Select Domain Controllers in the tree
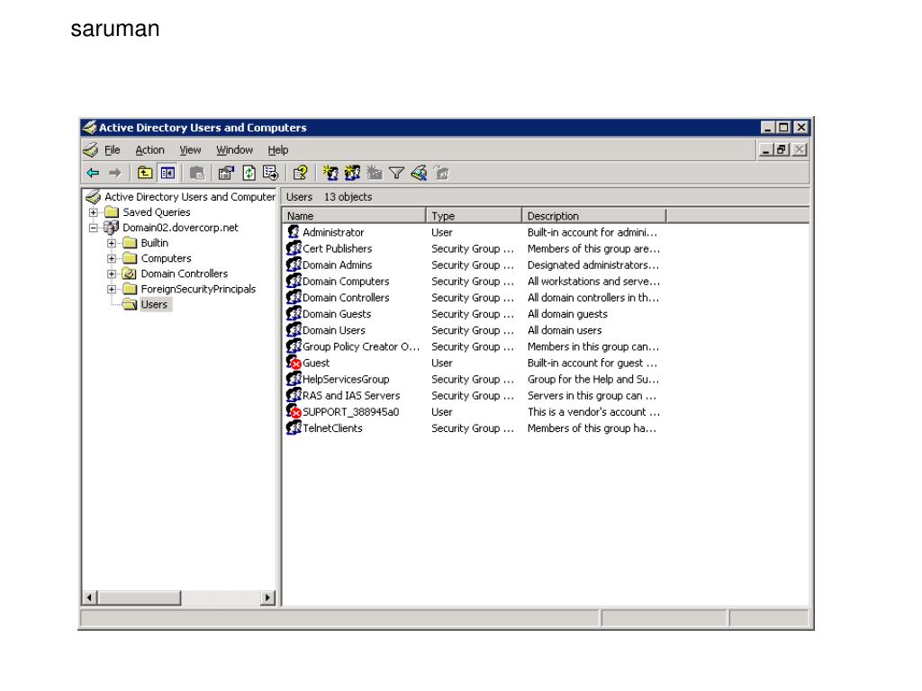This screenshot has height=691, width=922. pyautogui.click(x=184, y=274)
